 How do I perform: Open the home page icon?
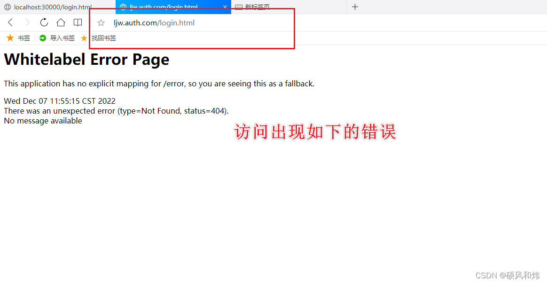click(61, 23)
